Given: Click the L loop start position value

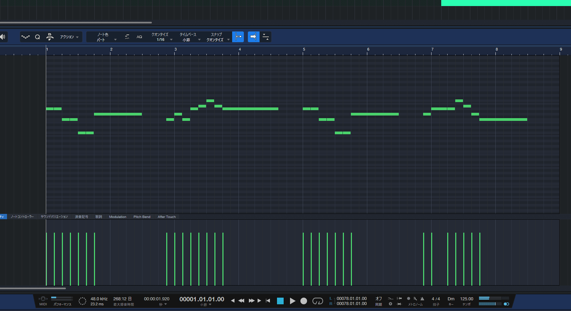Looking at the screenshot, I should coord(352,298).
